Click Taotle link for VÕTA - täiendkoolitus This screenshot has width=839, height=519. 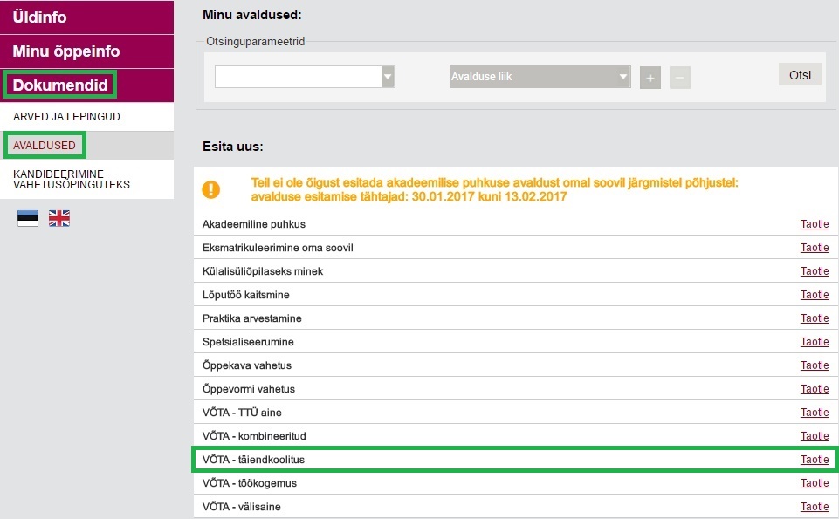[815, 460]
